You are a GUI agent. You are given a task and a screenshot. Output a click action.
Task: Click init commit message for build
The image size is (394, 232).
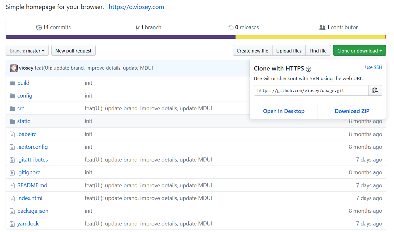pos(89,83)
